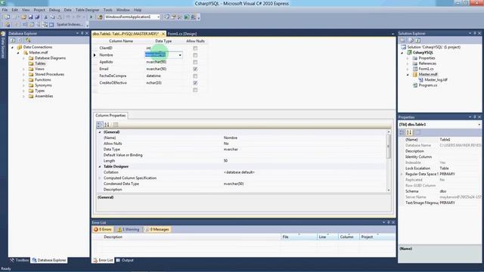Uncheck Allow Nulls for Email row
The width and height of the screenshot is (484, 272).
(195, 69)
